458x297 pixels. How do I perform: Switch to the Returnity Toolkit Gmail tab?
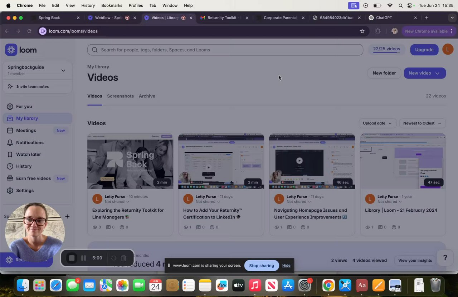[225, 17]
